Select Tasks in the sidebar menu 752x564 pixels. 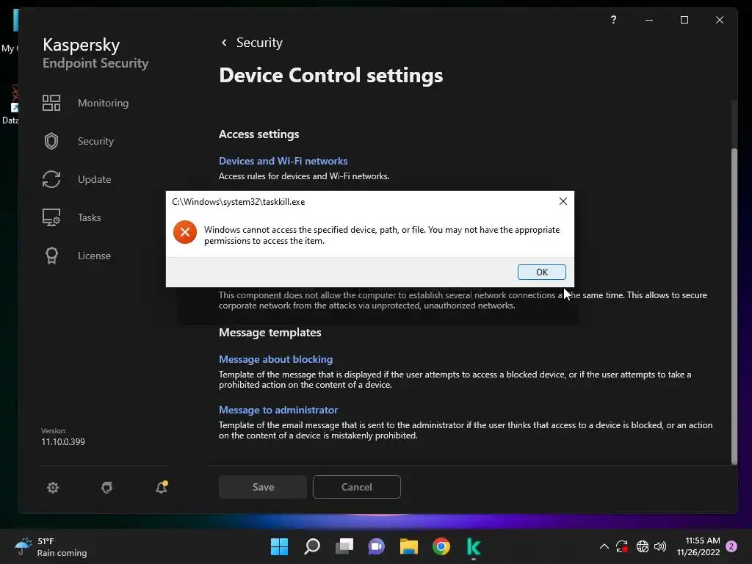pyautogui.click(x=89, y=217)
